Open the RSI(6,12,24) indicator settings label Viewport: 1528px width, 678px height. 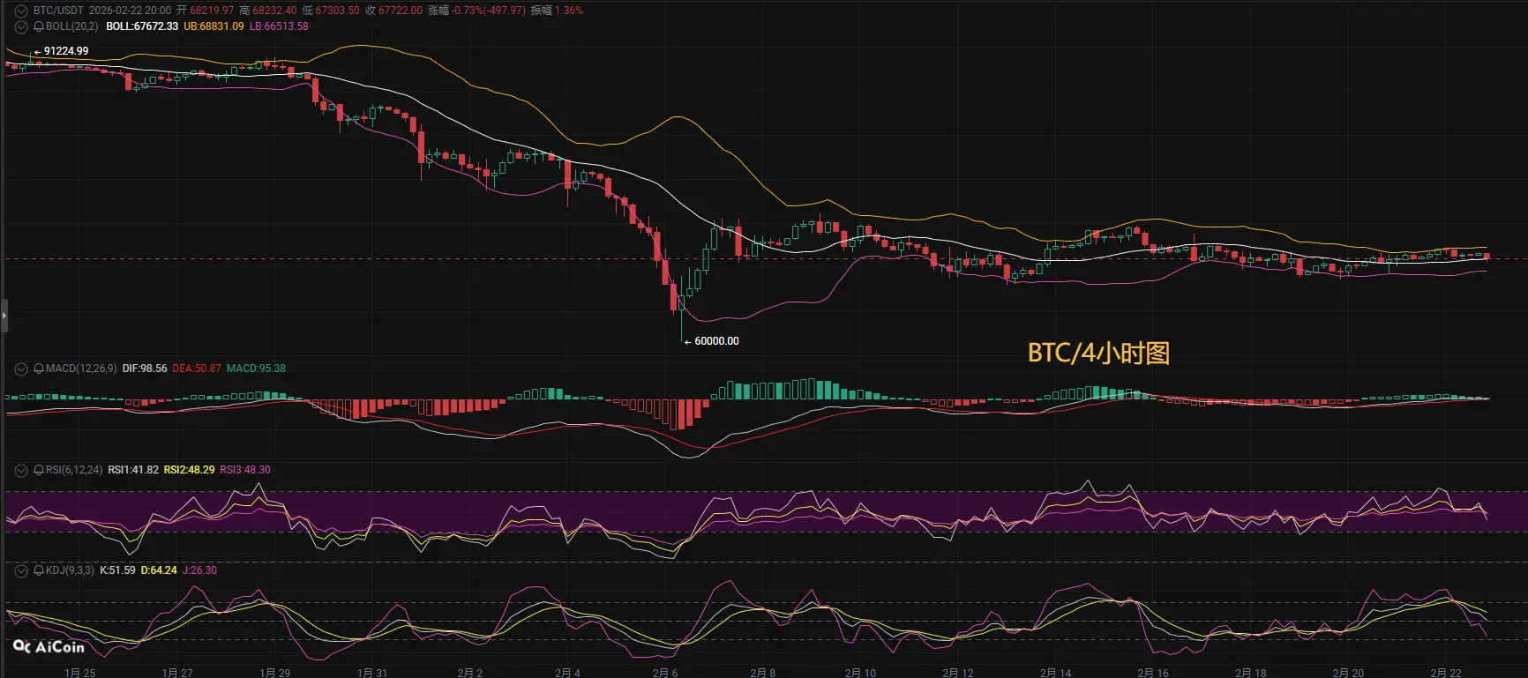pos(74,470)
